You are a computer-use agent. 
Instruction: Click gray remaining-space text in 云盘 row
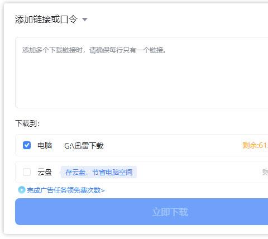point(265,172)
